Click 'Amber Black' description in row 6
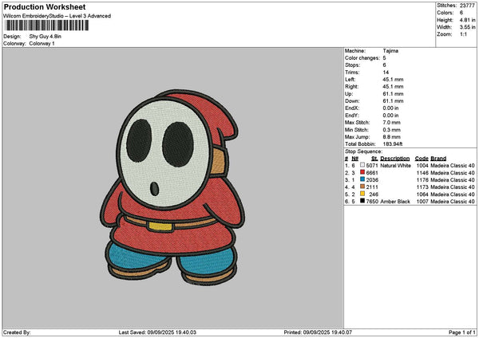Viewport: 479px width, 338px height. coord(395,202)
